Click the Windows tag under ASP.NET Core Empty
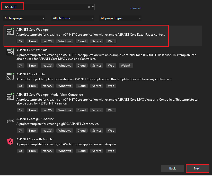213x178 pixels. pyautogui.click(x=65, y=86)
